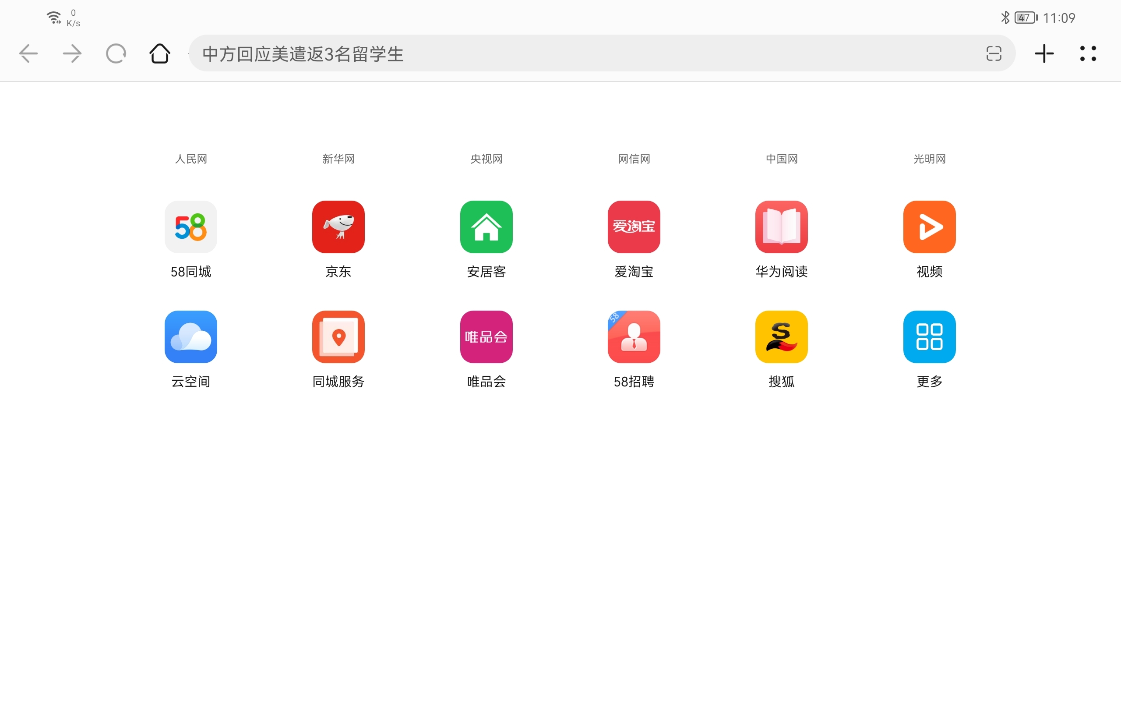Tap the battery indicator icon
Screen dimensions: 1121x701
tap(1026, 18)
